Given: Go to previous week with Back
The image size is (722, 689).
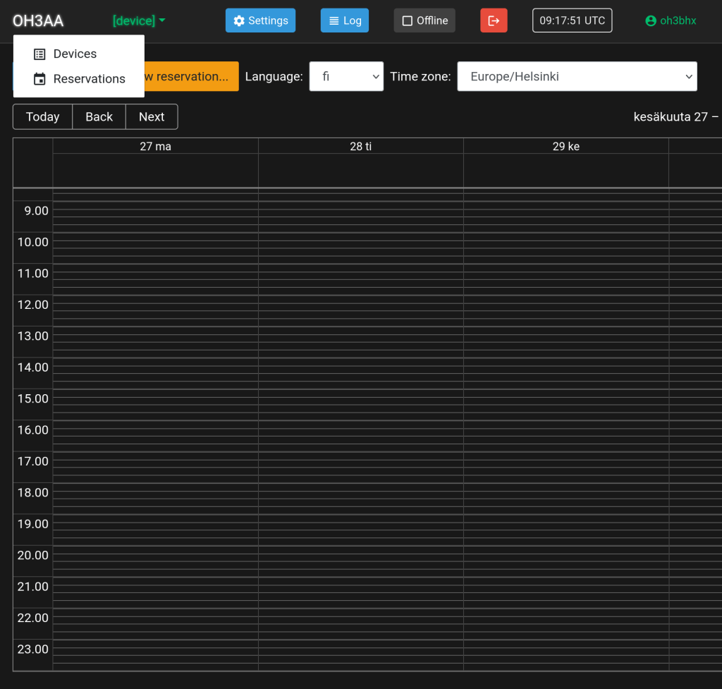Looking at the screenshot, I should (99, 117).
